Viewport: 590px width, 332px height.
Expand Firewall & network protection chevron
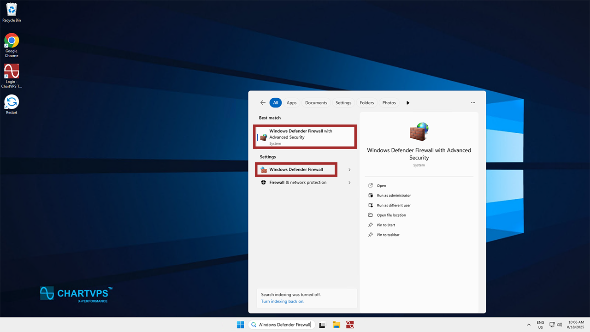(x=349, y=183)
